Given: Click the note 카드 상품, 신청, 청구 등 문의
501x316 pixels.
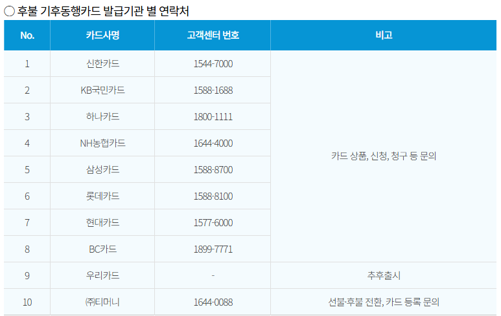Looking at the screenshot, I should [384, 156].
